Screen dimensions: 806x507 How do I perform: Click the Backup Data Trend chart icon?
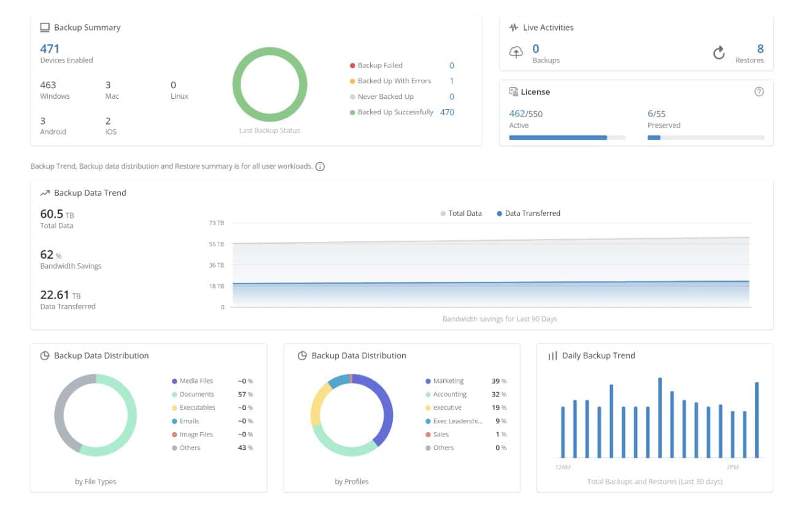[x=44, y=193]
